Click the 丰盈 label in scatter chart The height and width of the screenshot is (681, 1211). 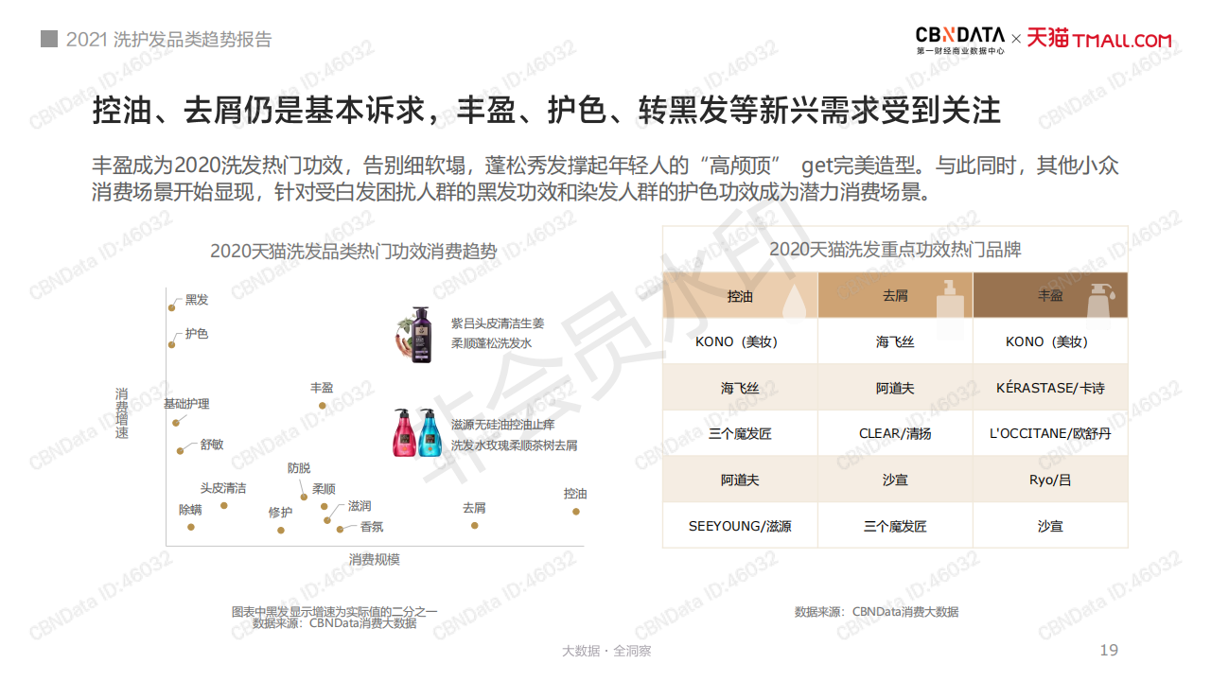(x=322, y=388)
